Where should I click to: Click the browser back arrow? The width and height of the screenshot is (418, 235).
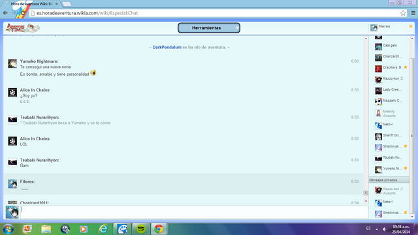pos(5,13)
